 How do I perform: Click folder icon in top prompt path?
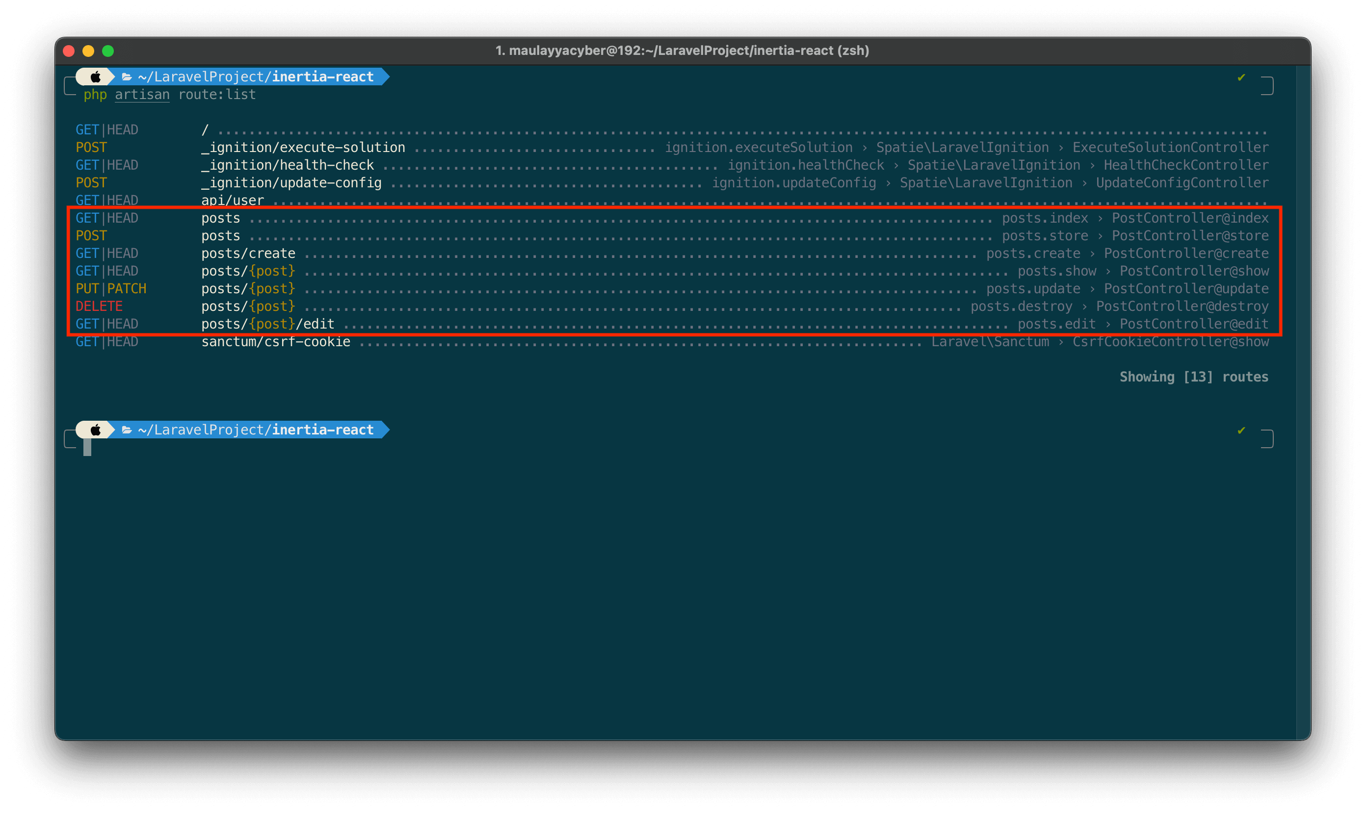[127, 76]
